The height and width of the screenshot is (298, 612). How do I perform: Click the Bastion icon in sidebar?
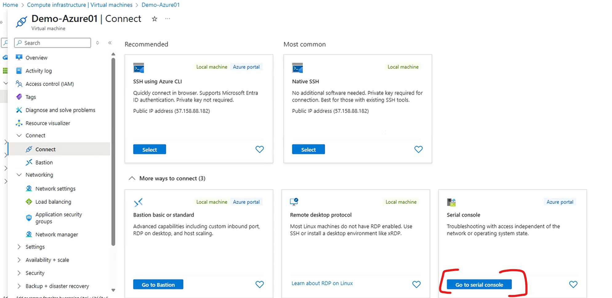29,162
